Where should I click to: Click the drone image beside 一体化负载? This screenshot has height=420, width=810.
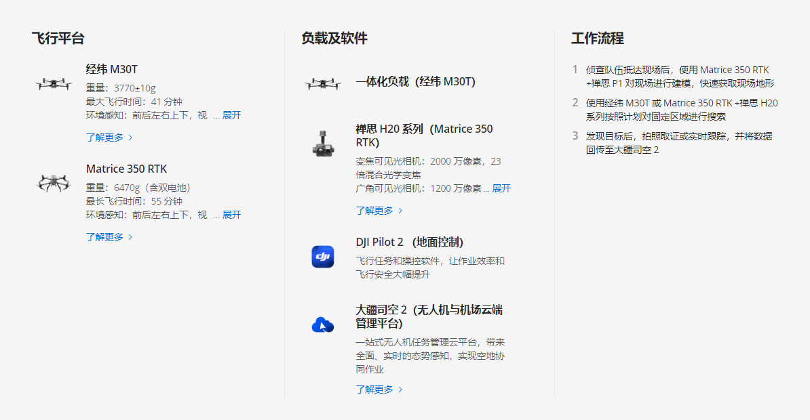323,83
